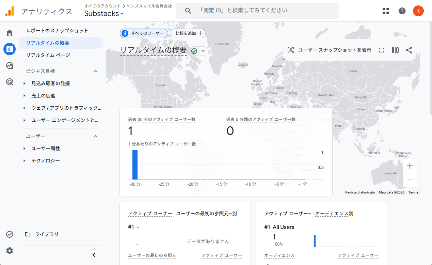
Task: Click ケンズスマイル合資会社 breadcrumb
Action: 149,6
